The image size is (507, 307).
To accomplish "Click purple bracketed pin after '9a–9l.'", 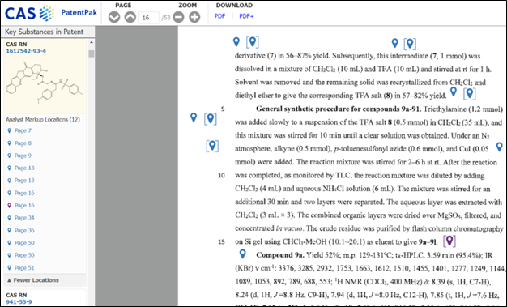I will 449,241.
